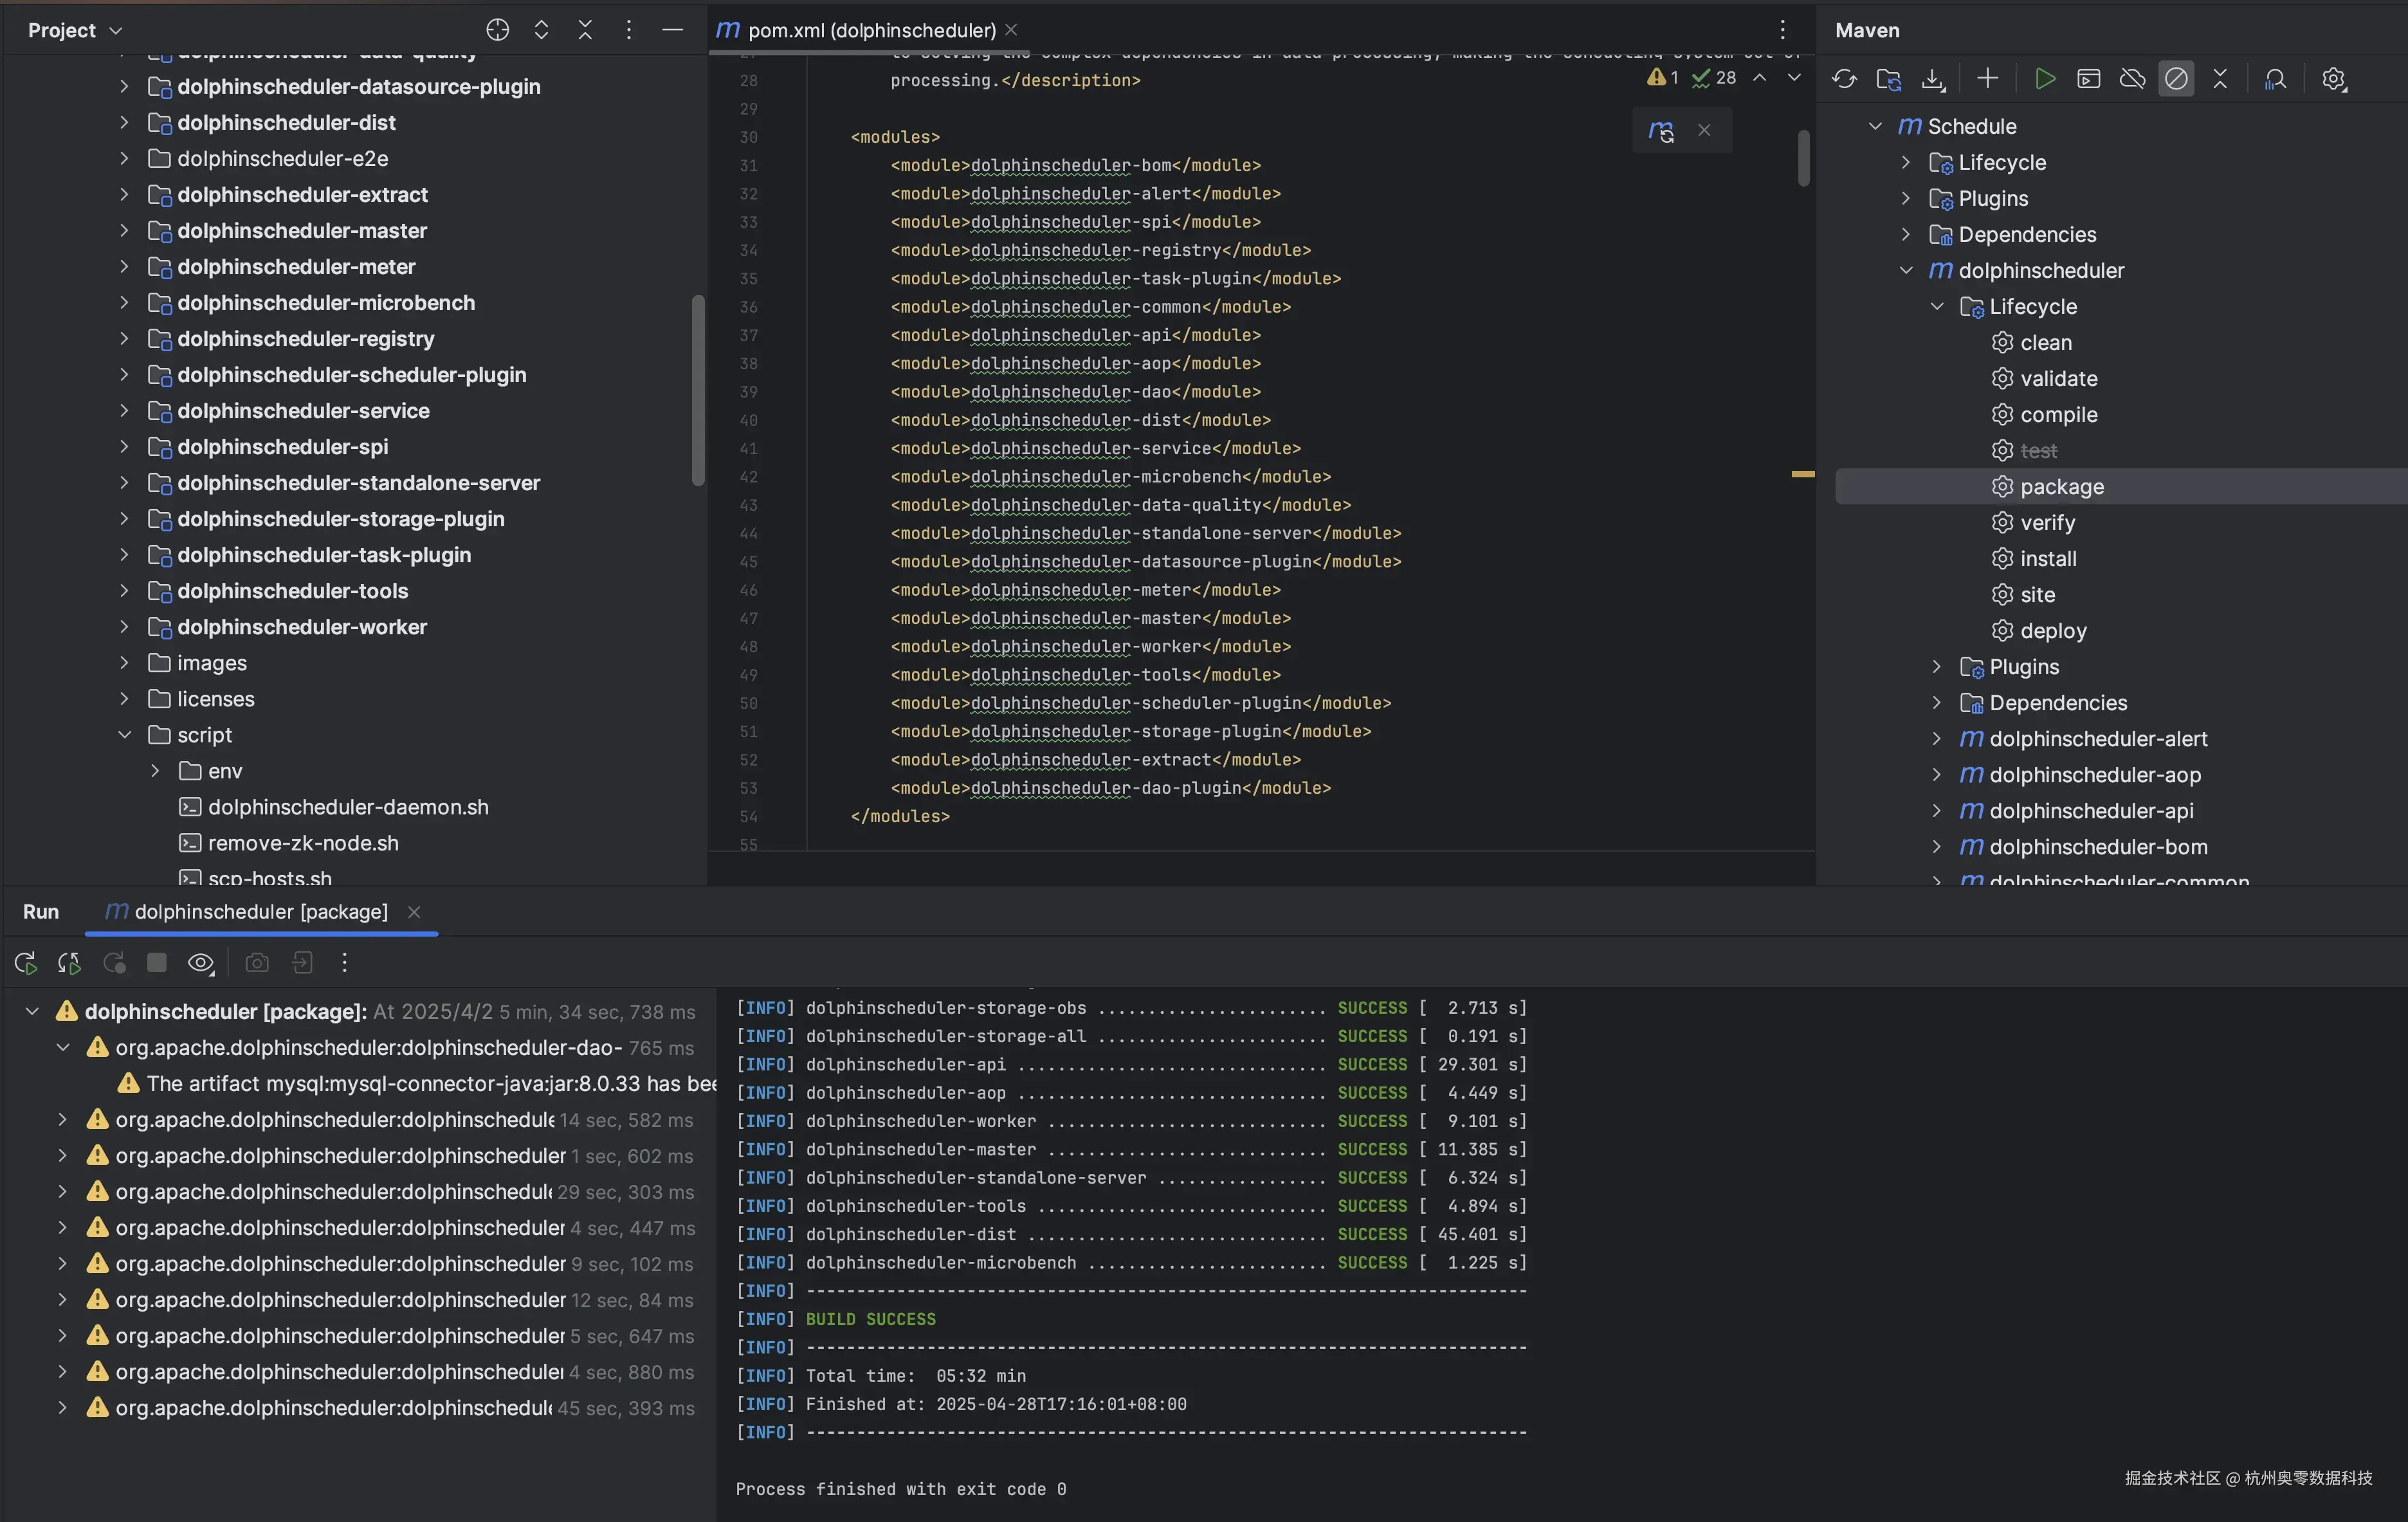This screenshot has width=2408, height=1522.
Task: Expand Plugins under dolphinscheduler in Maven
Action: pyautogui.click(x=1937, y=666)
